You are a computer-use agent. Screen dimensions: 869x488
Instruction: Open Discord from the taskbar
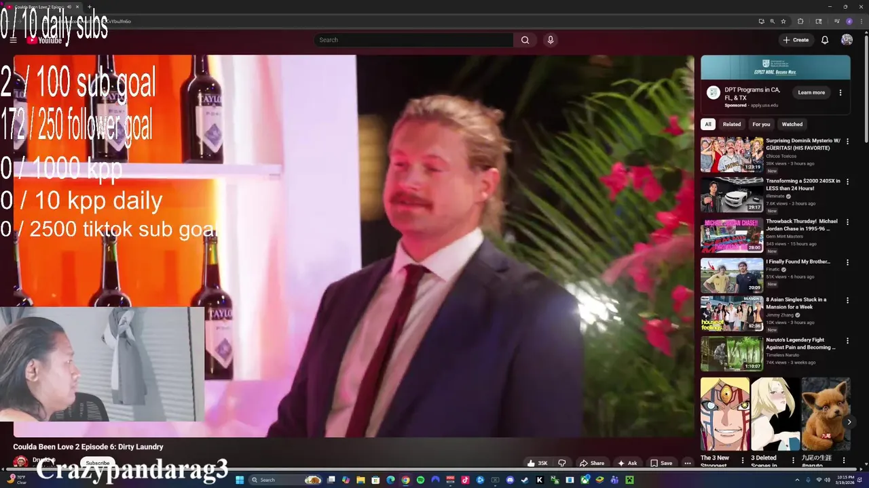(x=510, y=480)
